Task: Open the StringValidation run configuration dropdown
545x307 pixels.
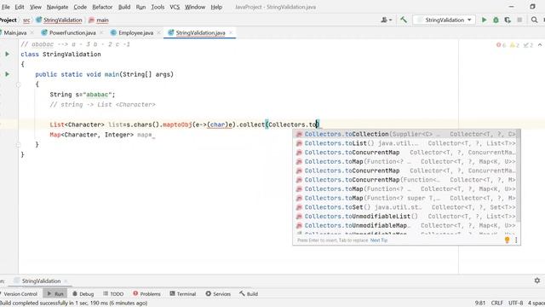Action: click(x=445, y=20)
